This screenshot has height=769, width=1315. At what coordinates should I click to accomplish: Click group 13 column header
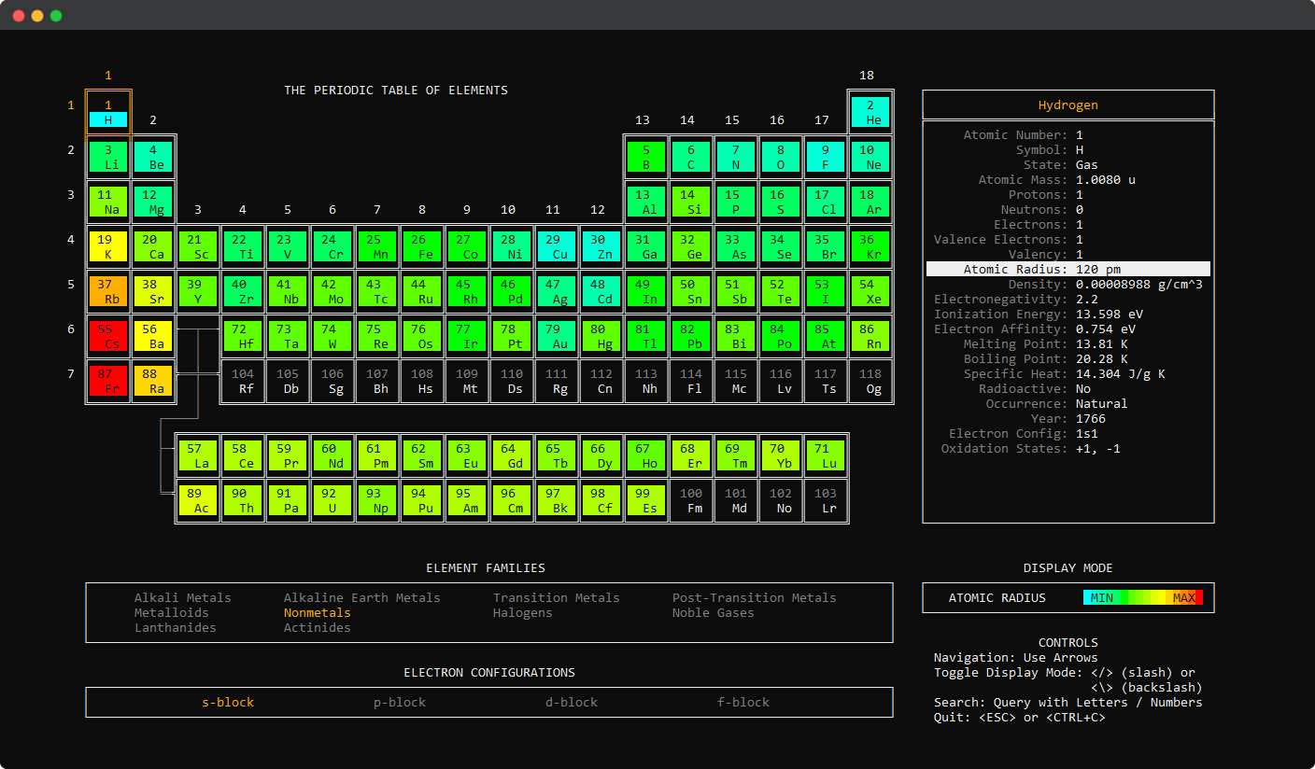643,119
